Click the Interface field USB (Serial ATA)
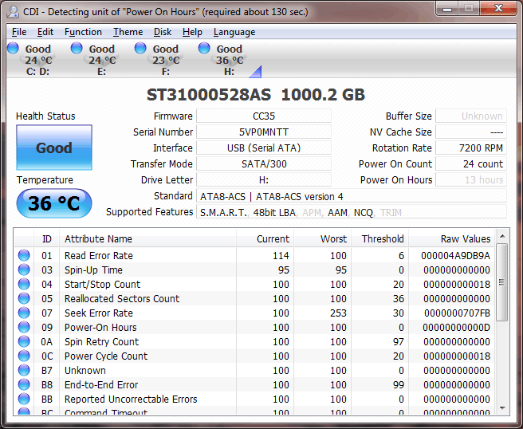Viewport: 523px width, 429px height. tap(264, 148)
